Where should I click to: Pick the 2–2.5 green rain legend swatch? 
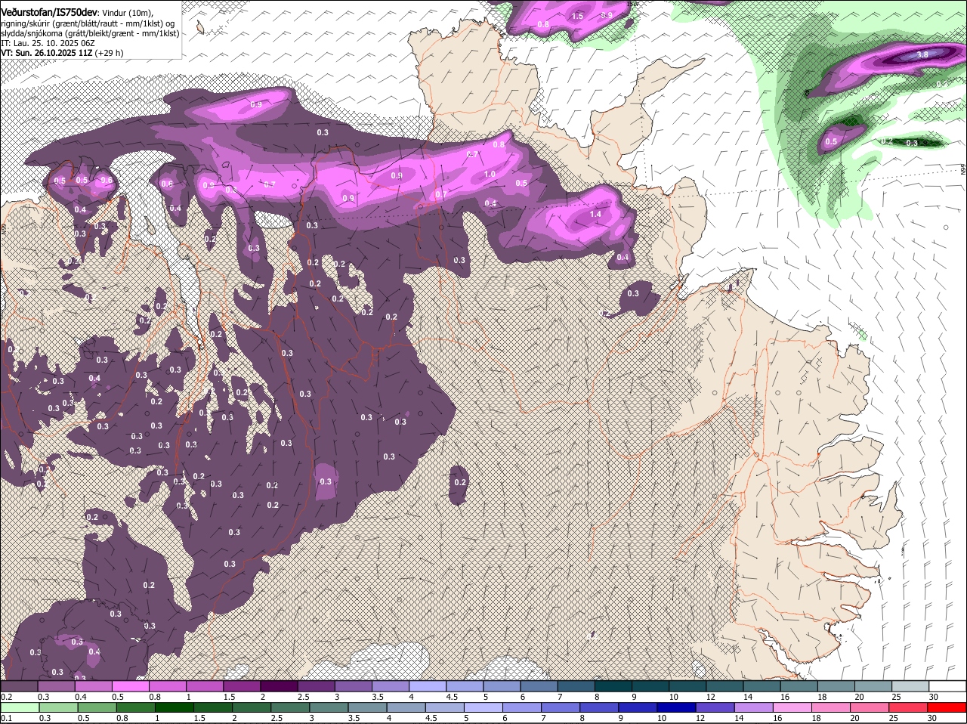click(x=252, y=707)
